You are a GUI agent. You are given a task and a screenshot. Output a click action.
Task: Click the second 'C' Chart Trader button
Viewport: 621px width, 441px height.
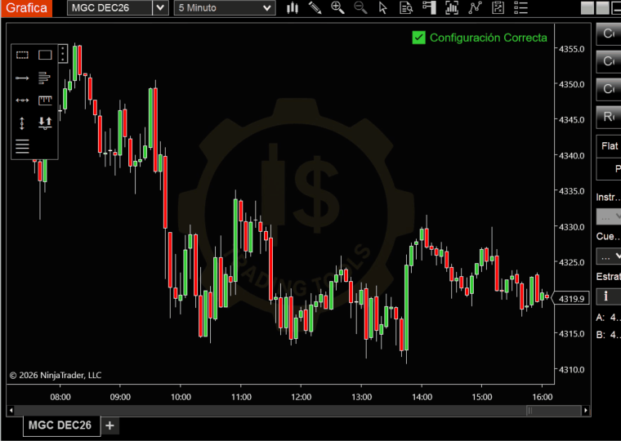pos(609,61)
